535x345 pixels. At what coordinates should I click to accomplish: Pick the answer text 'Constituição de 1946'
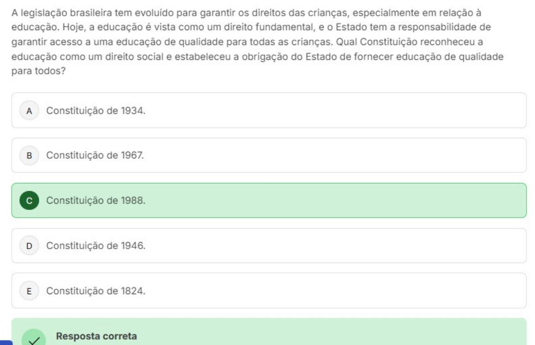coord(96,246)
